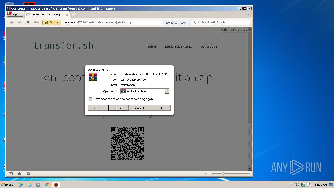The image size is (334, 188).
Task: Select the Opera taskbar button
Action: [x=56, y=185]
